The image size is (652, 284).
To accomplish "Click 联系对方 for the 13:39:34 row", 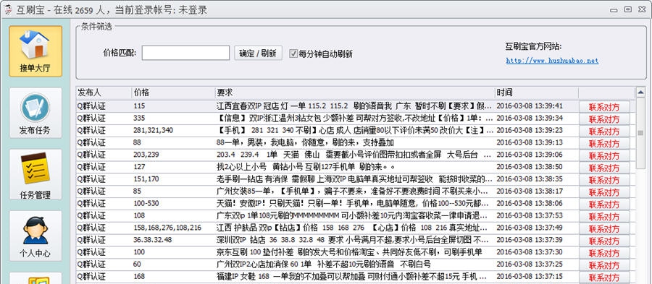I will pyautogui.click(x=604, y=119).
